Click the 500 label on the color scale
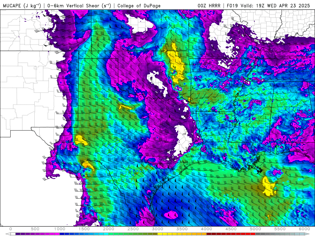 [x=35, y=229]
